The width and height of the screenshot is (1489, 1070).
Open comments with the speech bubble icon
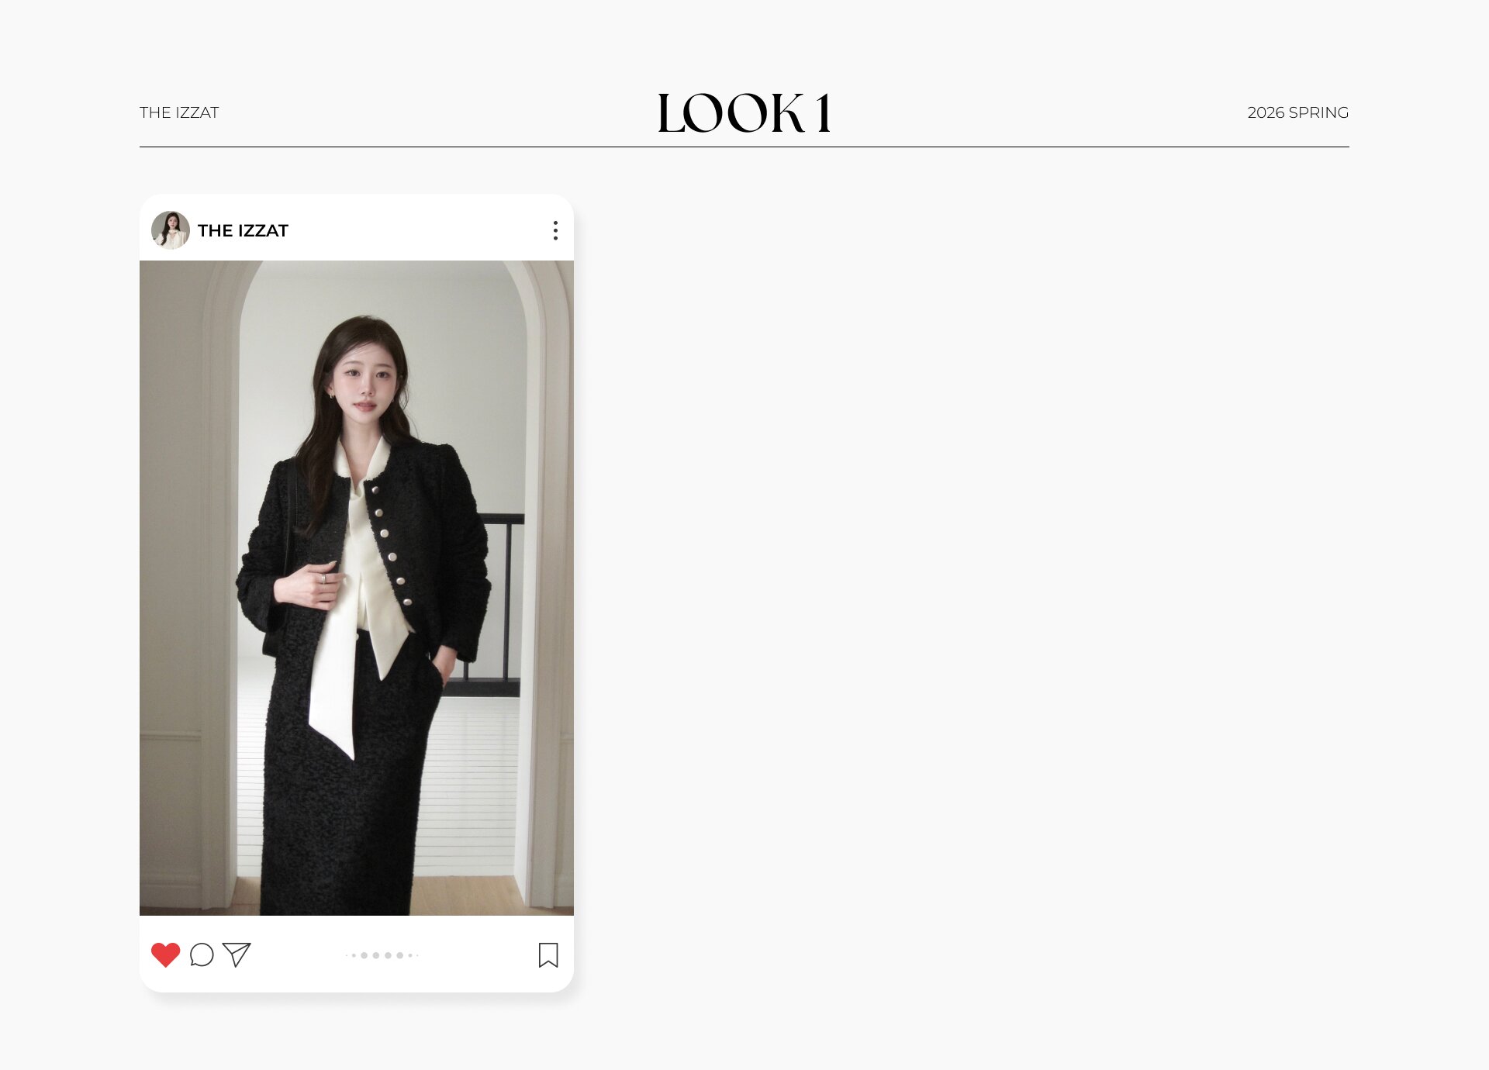pyautogui.click(x=202, y=954)
